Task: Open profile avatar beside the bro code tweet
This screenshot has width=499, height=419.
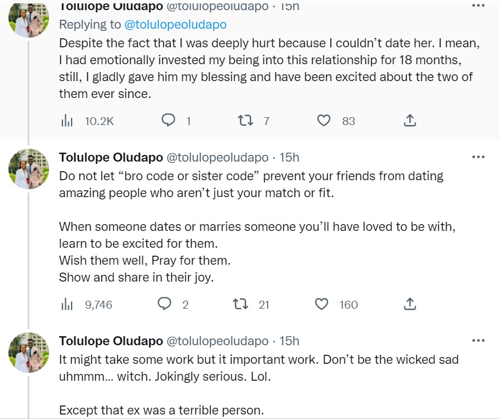Action: tap(29, 168)
